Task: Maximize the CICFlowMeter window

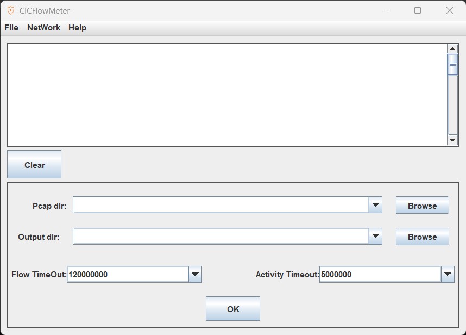Action: point(418,10)
